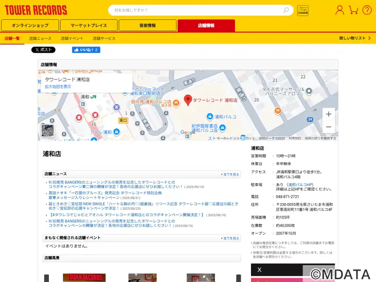Click the X ポスト share button
This screenshot has width=376, height=282.
click(43, 50)
